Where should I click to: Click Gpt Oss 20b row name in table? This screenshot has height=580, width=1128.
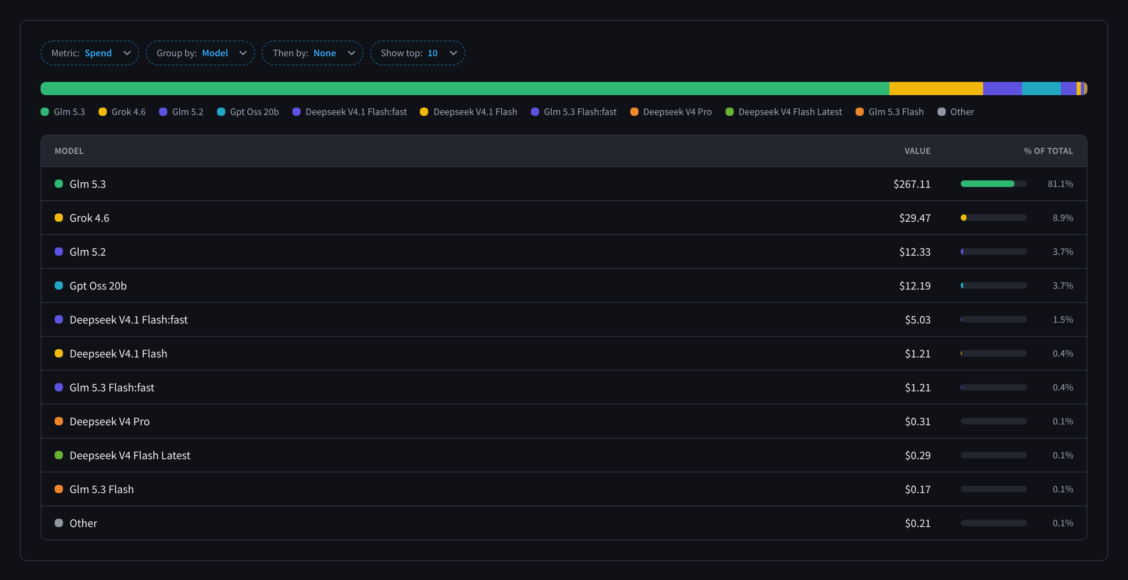pyautogui.click(x=98, y=285)
